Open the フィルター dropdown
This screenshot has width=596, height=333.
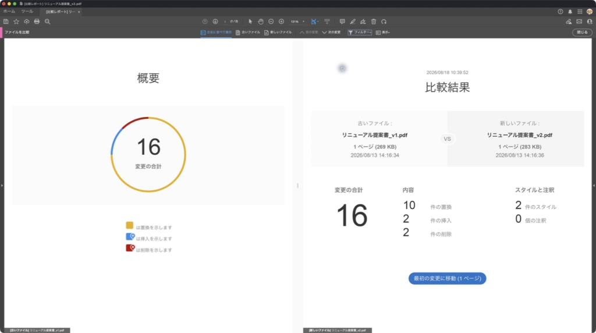360,33
